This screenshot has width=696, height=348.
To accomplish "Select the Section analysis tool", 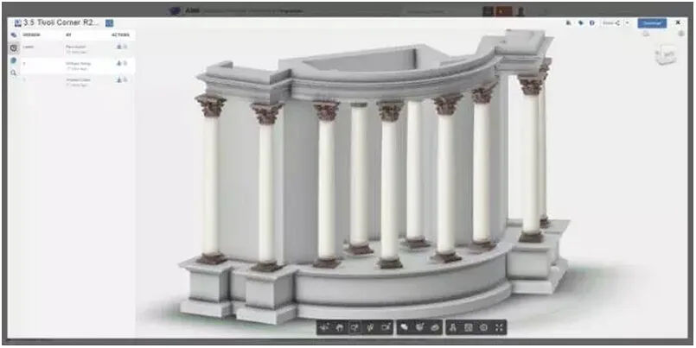I will 419,327.
